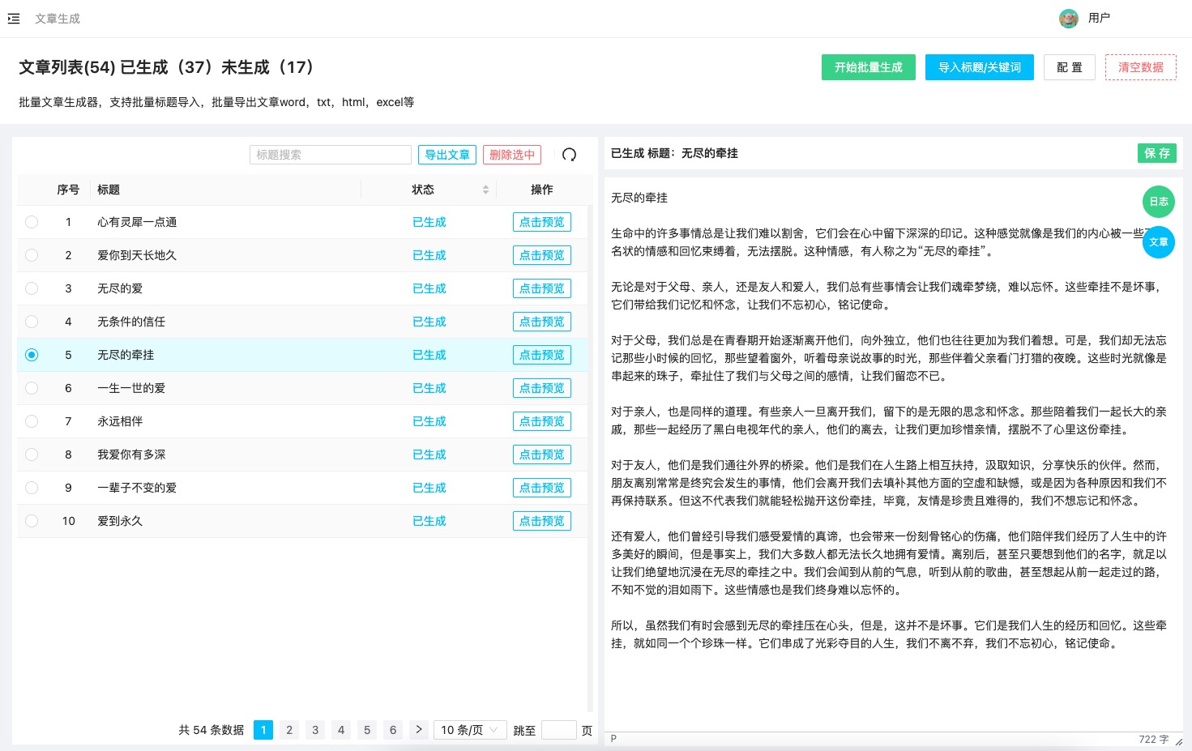The width and height of the screenshot is (1192, 751).
Task: Click the title cell 永远相伴
Action: (120, 421)
